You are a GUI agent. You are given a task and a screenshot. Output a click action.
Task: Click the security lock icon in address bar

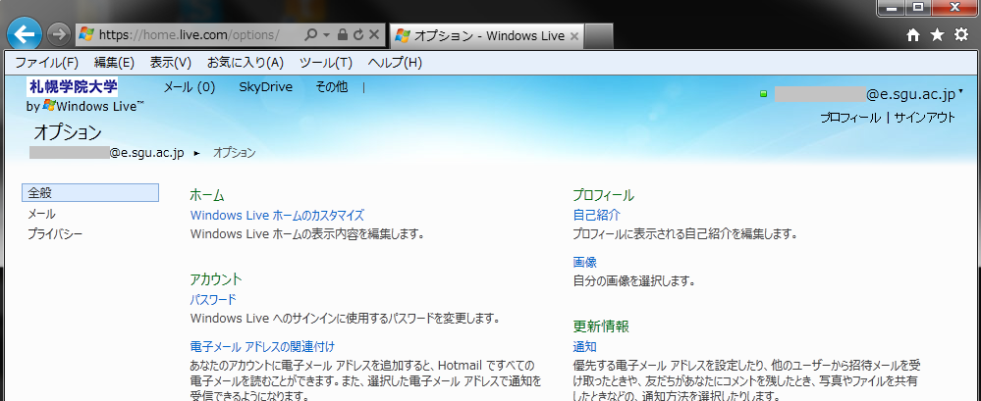pos(343,35)
